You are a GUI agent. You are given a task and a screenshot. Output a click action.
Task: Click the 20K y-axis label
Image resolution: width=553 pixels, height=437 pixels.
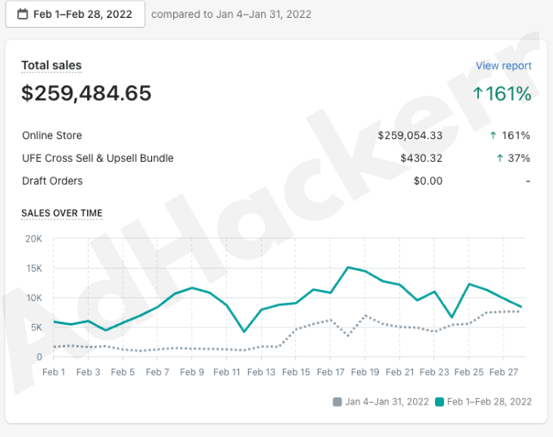(33, 239)
